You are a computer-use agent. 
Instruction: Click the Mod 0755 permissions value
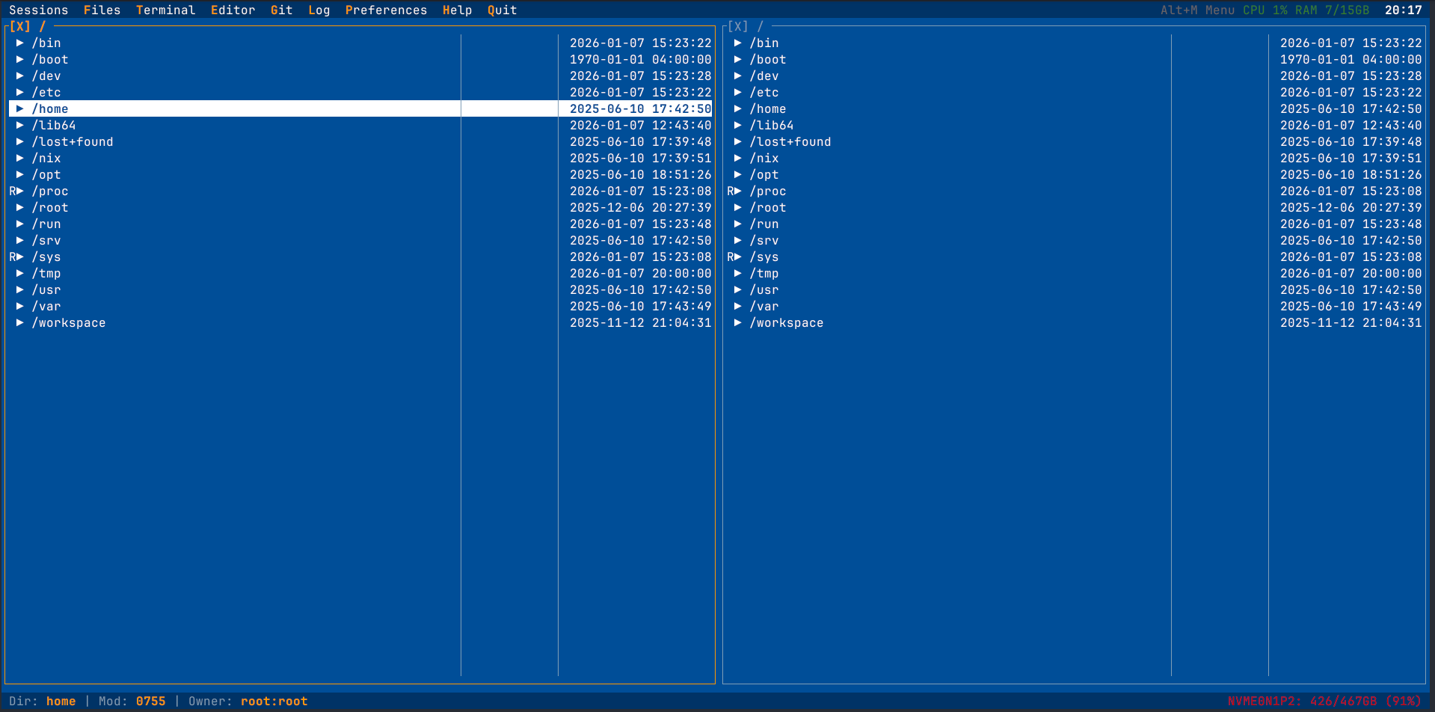150,701
